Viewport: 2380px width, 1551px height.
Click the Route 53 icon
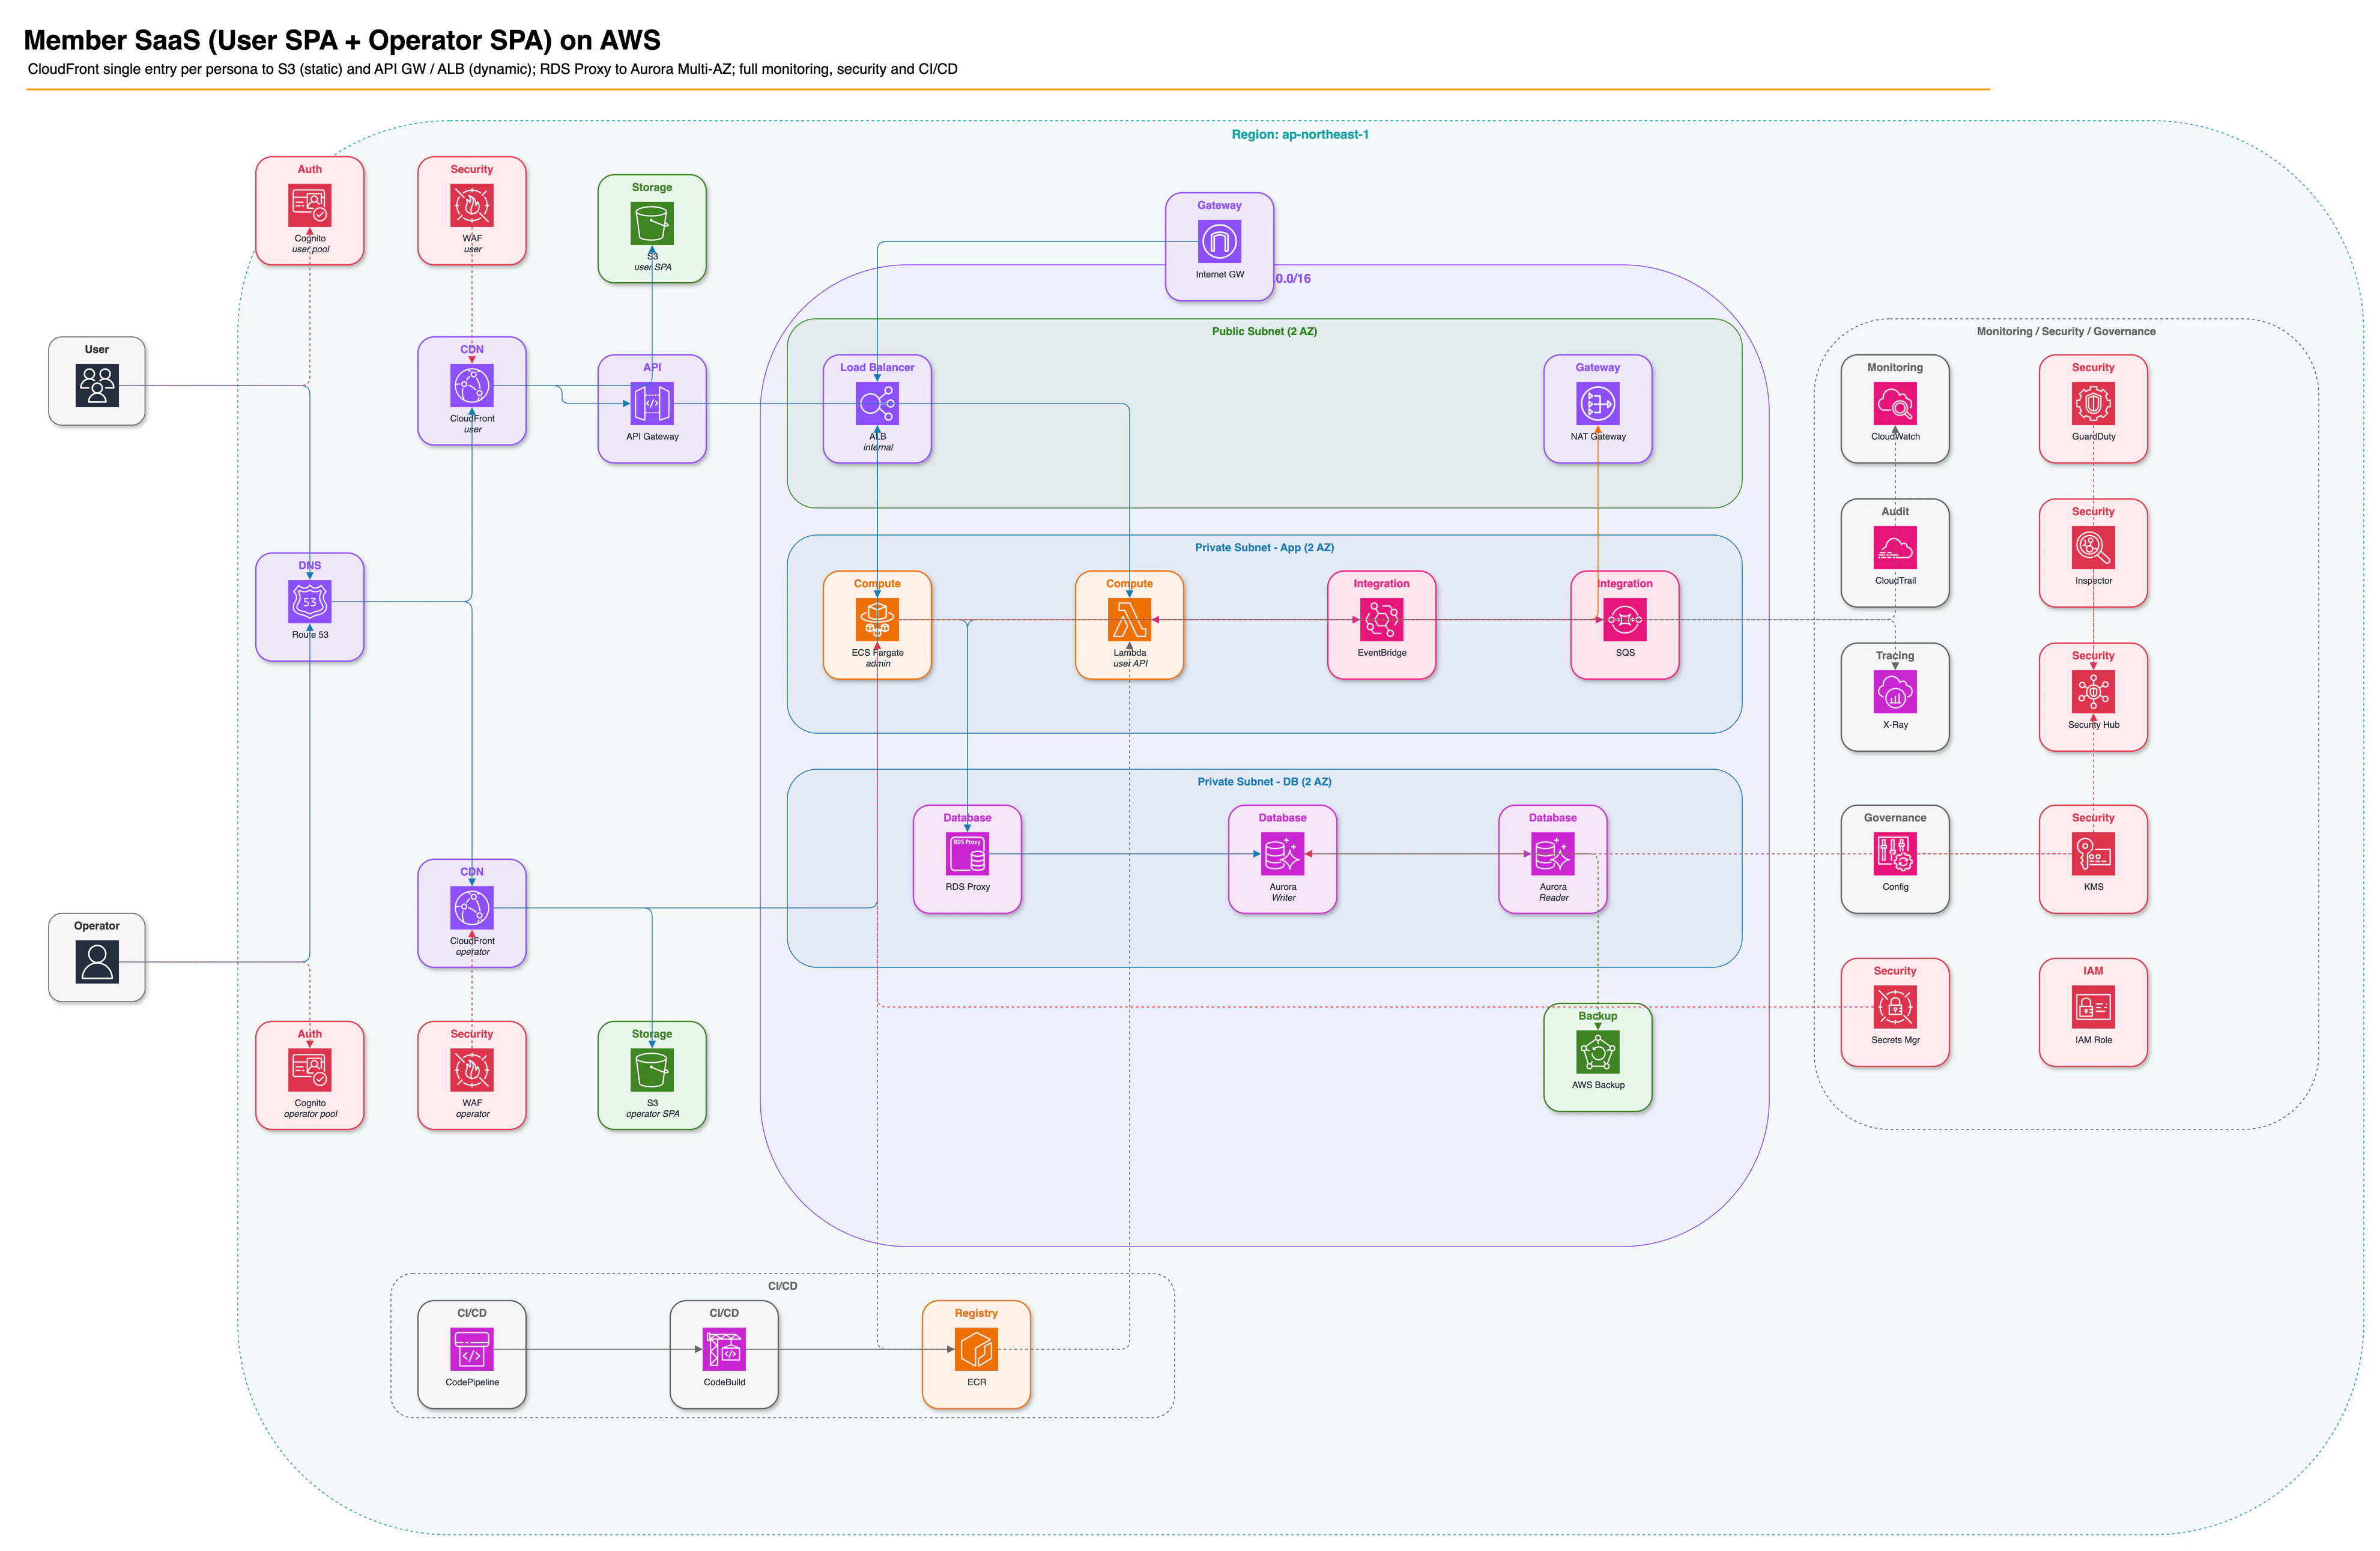(310, 601)
